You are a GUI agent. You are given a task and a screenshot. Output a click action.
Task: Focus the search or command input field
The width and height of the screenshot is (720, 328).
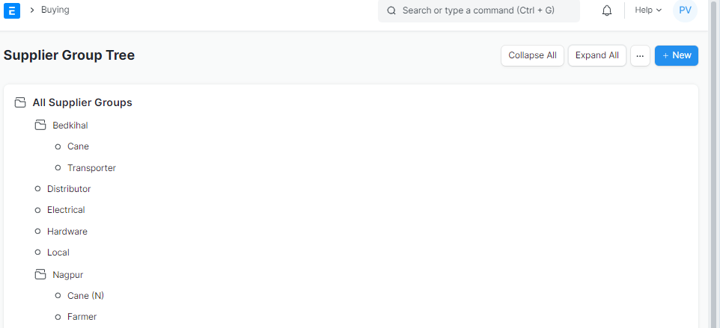tap(478, 10)
